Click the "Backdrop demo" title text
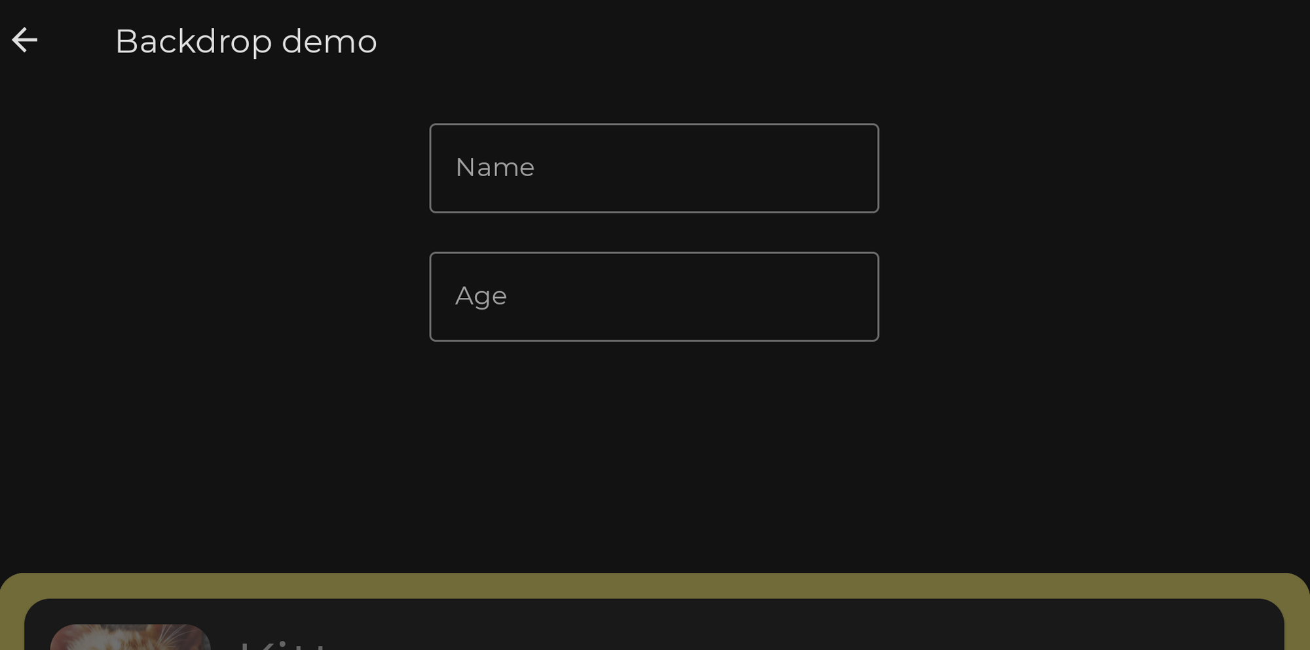The image size is (1310, 650). tap(246, 42)
